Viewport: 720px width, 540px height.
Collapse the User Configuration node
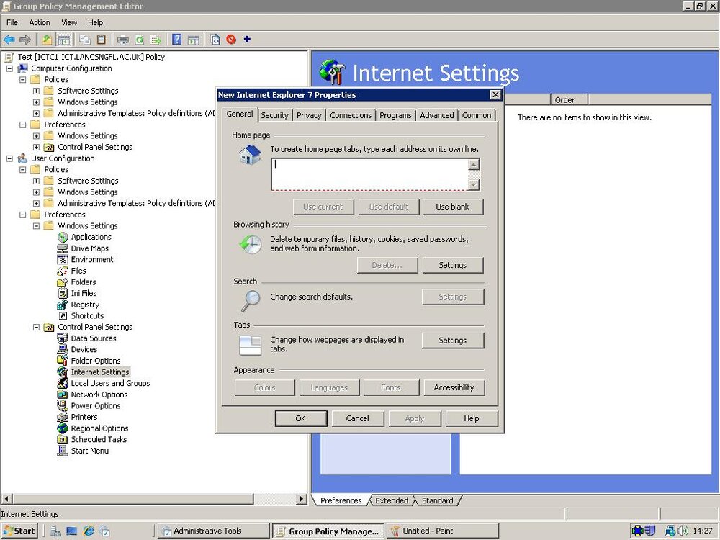pos(9,158)
